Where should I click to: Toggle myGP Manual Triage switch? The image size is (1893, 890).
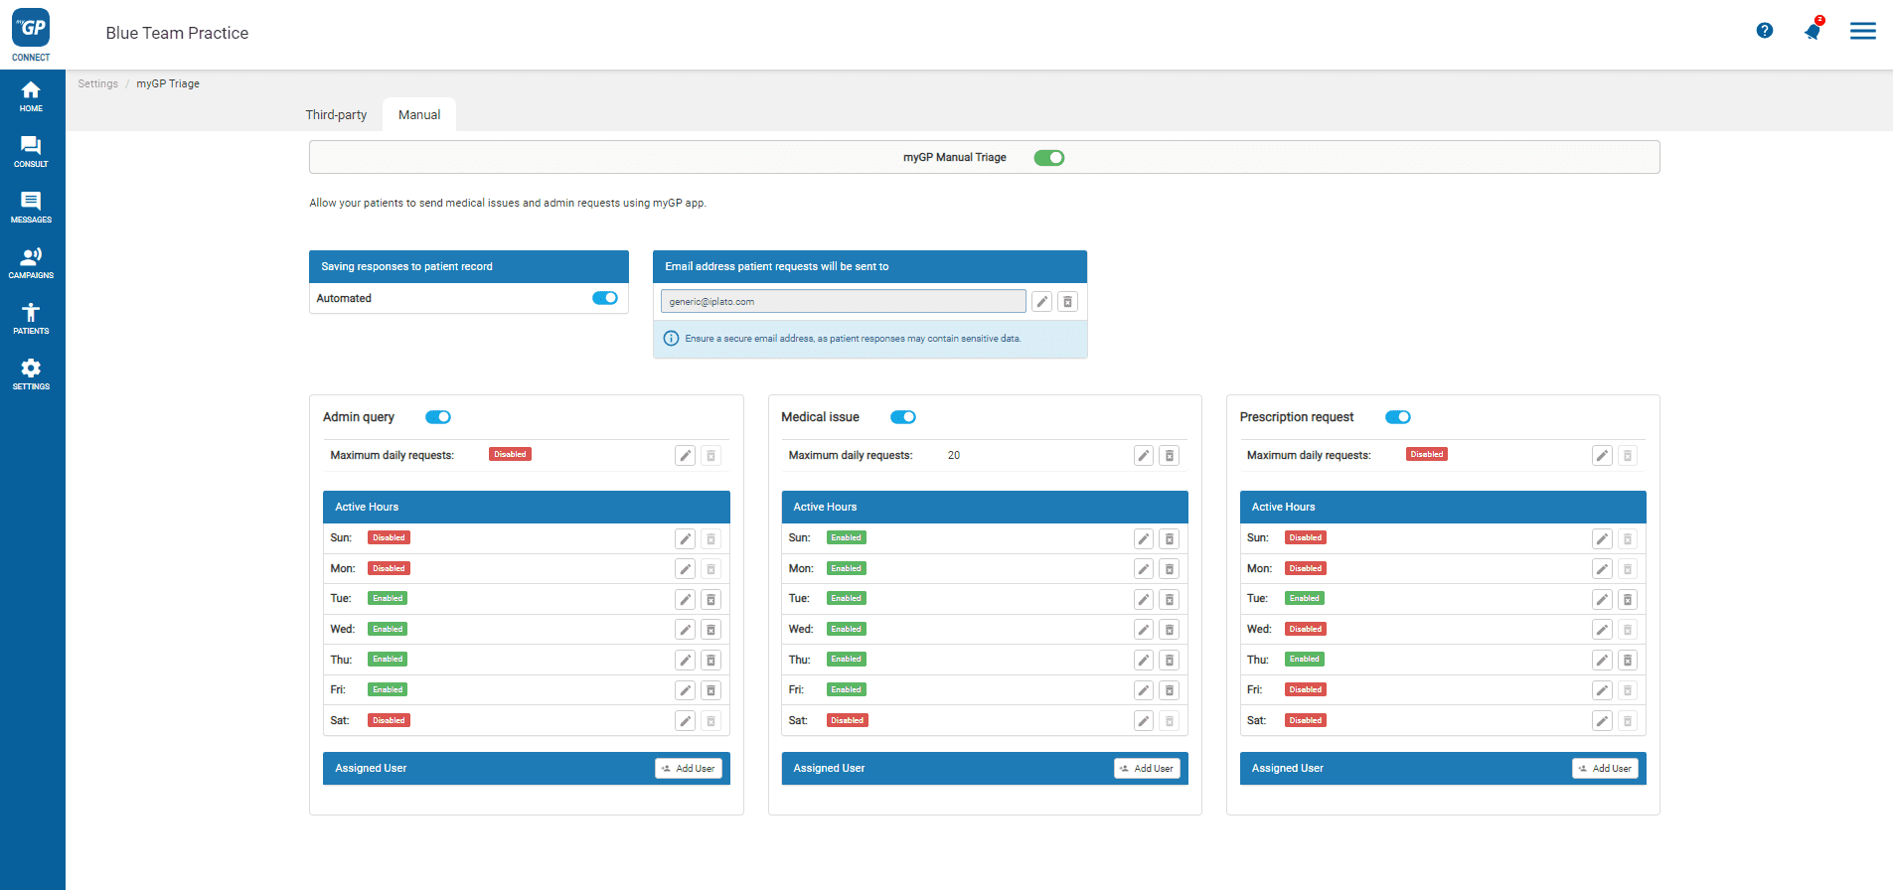click(1049, 158)
